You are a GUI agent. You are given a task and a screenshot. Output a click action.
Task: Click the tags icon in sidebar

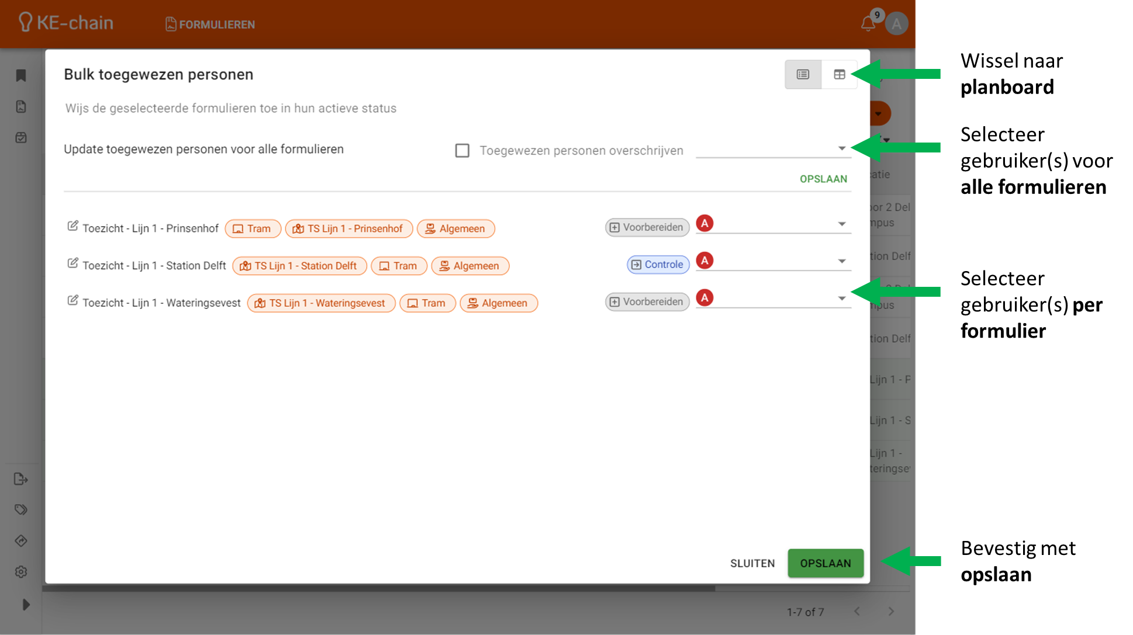pos(21,509)
